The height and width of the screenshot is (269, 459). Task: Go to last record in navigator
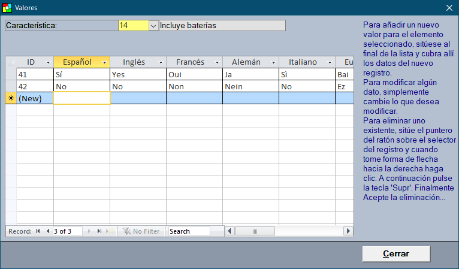pyautogui.click(x=99, y=231)
